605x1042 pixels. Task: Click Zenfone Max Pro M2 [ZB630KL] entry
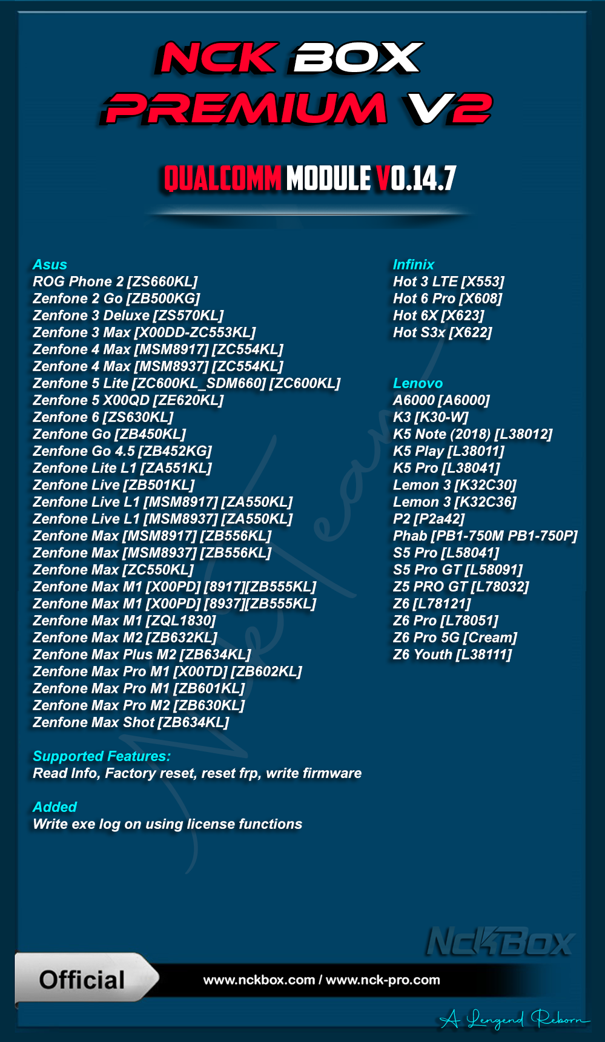click(139, 705)
